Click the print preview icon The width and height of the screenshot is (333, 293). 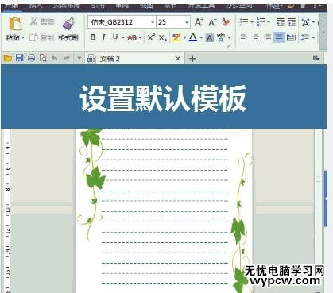(x=43, y=58)
